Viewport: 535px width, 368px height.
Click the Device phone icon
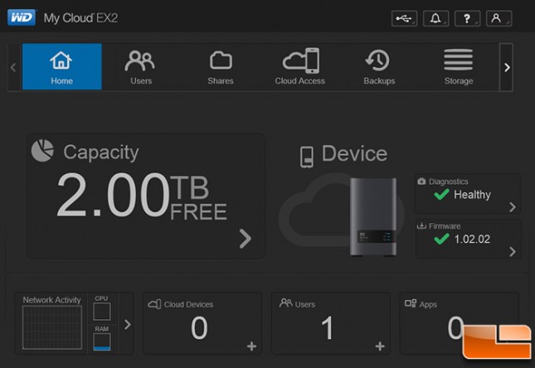pos(307,157)
